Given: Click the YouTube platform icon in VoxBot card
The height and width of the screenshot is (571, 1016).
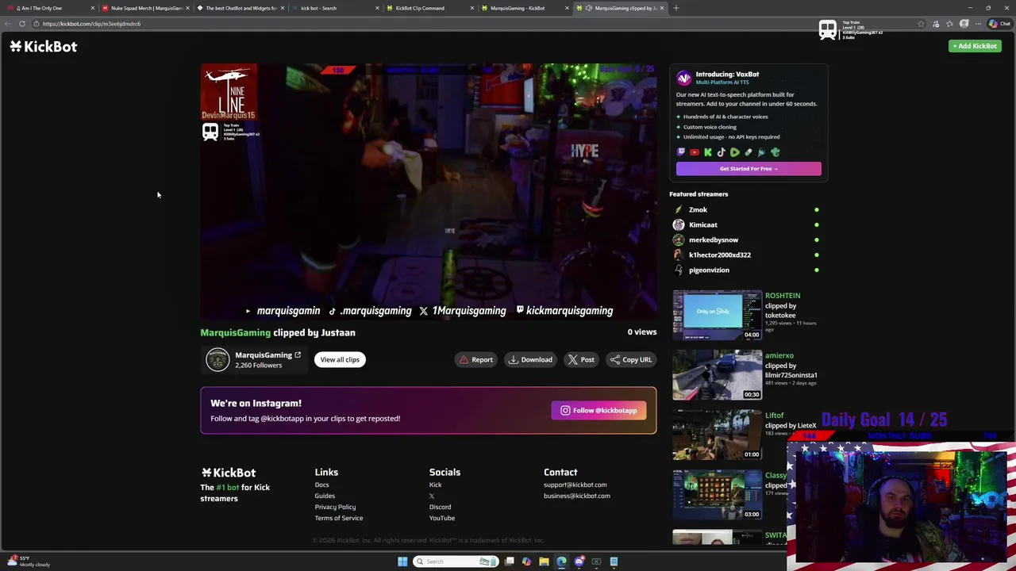Looking at the screenshot, I should [x=695, y=152].
